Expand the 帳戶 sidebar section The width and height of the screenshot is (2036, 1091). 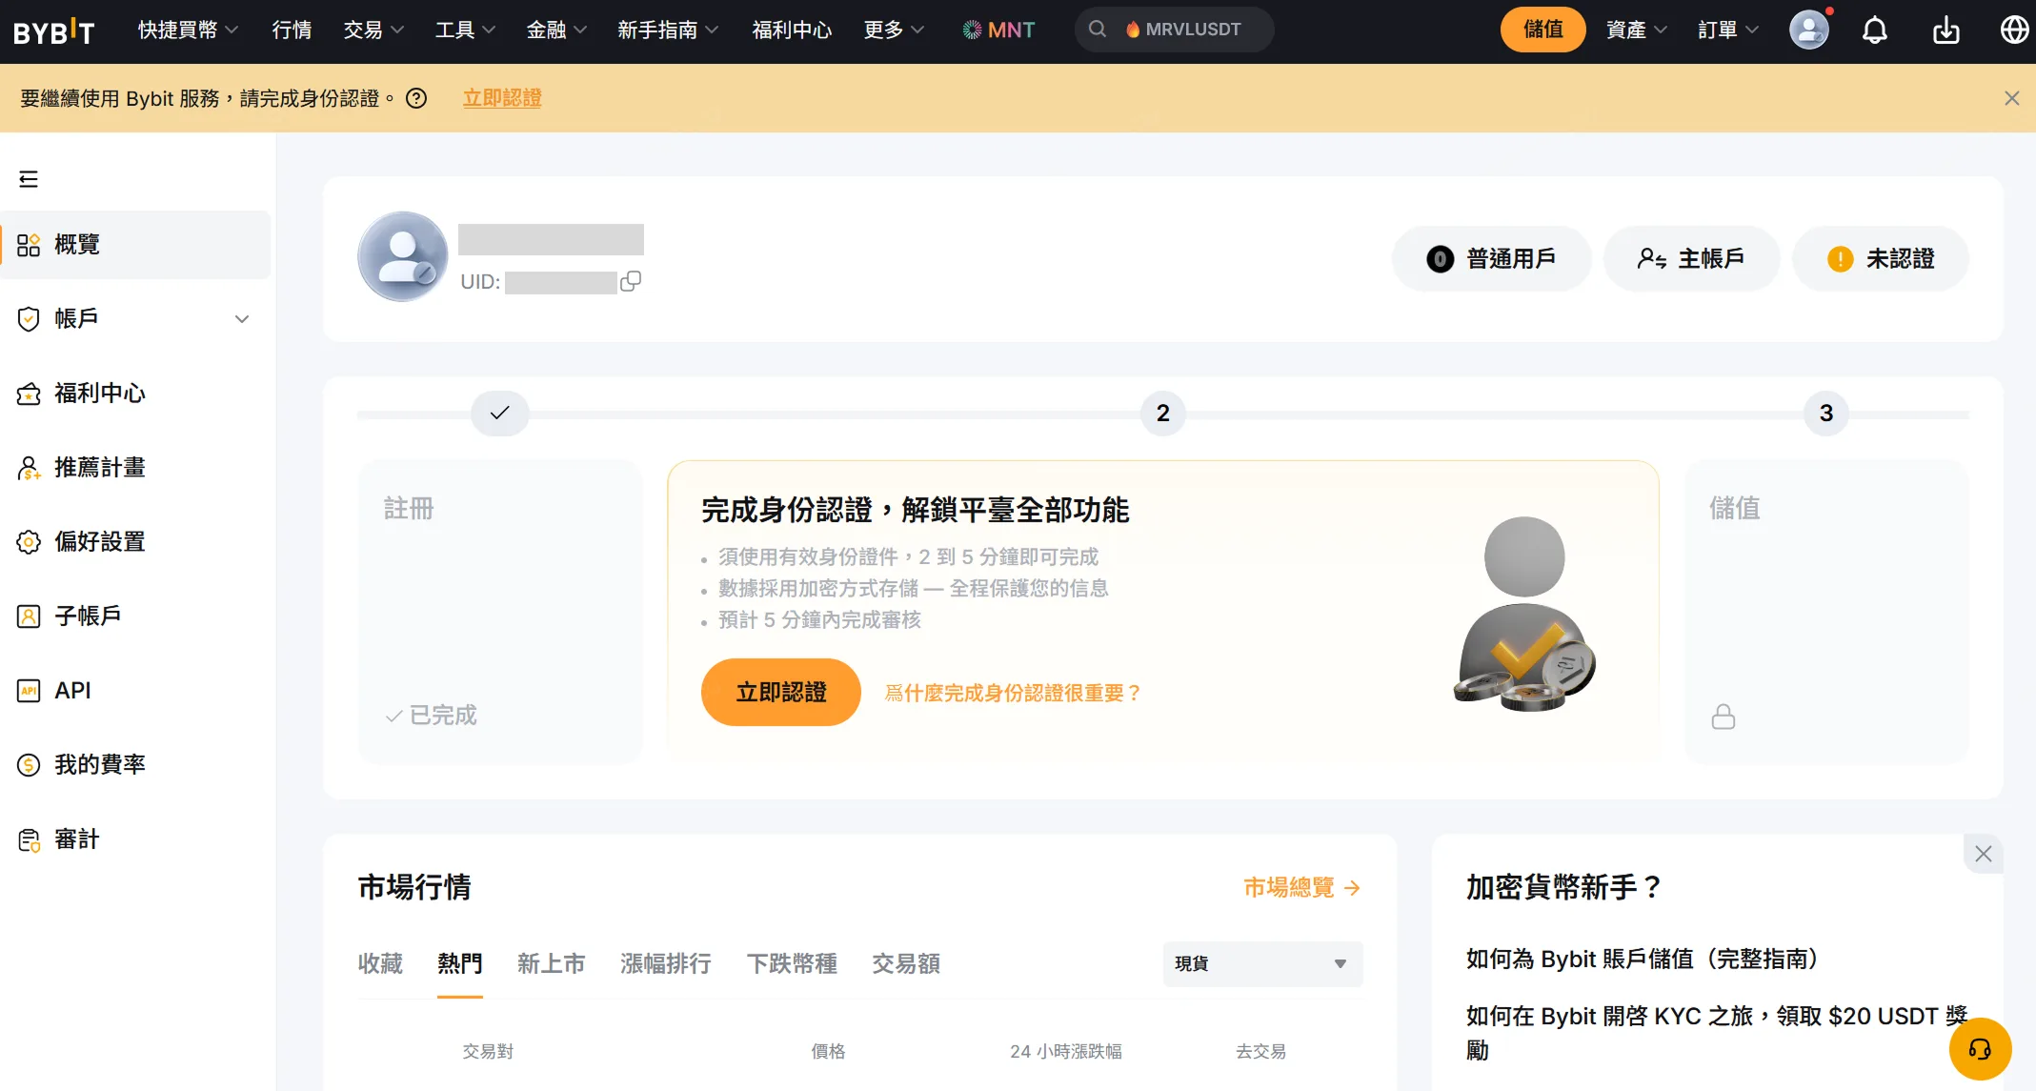pyautogui.click(x=136, y=319)
